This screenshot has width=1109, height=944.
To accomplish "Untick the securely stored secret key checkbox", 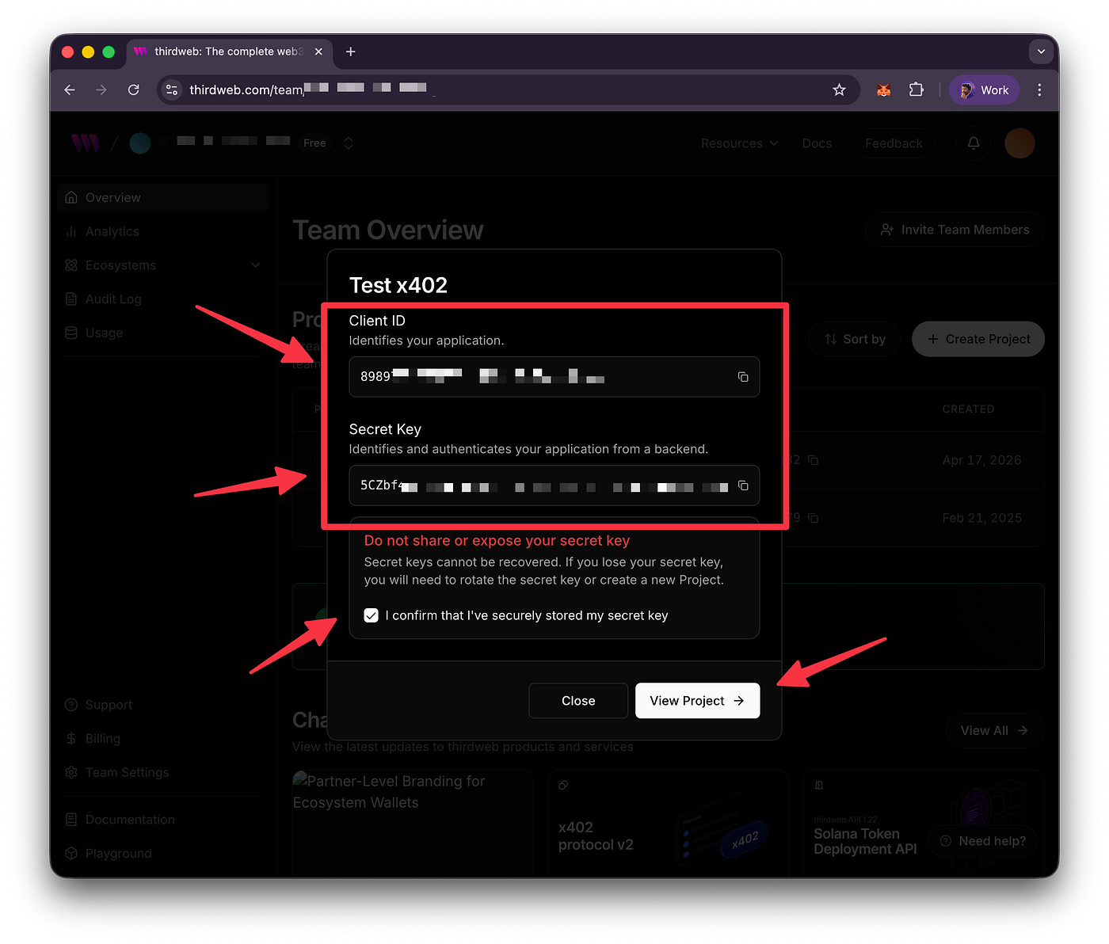I will tap(371, 615).
